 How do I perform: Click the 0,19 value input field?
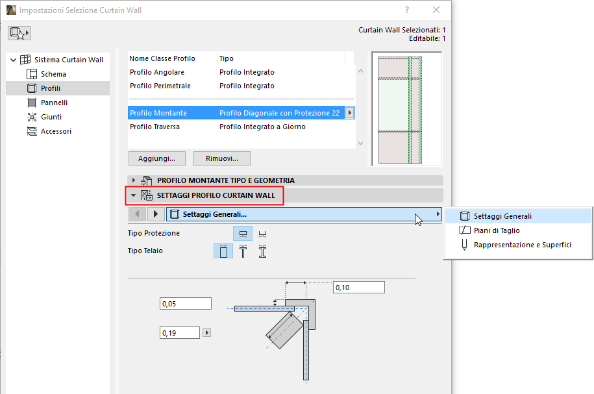click(x=180, y=332)
